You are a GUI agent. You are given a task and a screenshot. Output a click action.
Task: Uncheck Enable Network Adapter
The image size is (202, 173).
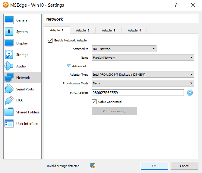point(50,40)
